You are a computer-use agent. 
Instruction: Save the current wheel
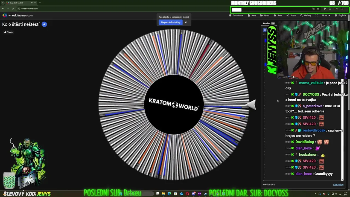(x=278, y=15)
